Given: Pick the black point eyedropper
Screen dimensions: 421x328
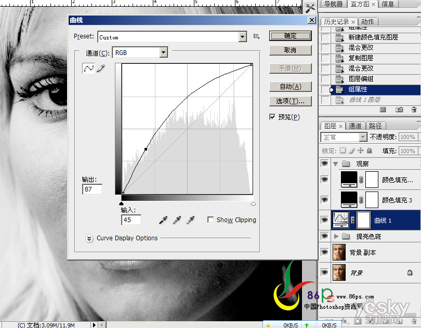Looking at the screenshot, I should 163,220.
